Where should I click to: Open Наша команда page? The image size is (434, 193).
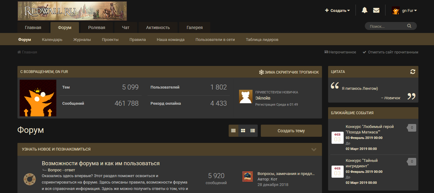[170, 39]
